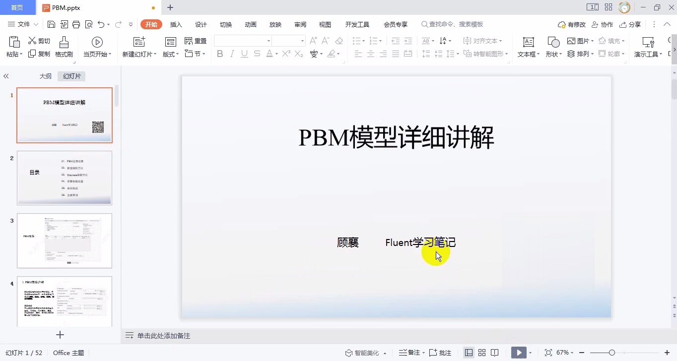677x361 pixels.
Task: Switch to the 插入 ribbon tab
Action: coord(176,24)
